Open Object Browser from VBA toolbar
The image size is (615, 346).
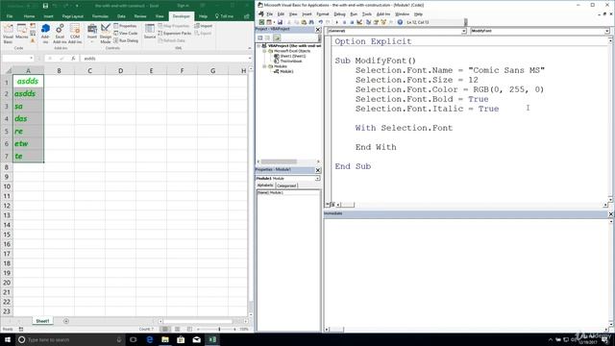pos(383,22)
